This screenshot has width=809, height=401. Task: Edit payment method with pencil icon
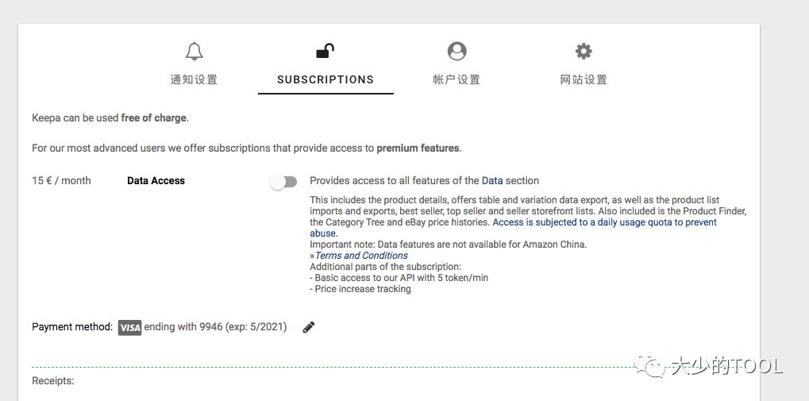pyautogui.click(x=309, y=327)
